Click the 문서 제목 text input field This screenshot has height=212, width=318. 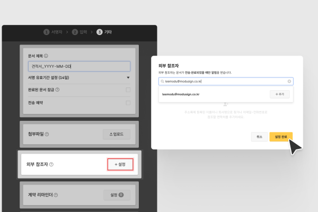coord(78,66)
